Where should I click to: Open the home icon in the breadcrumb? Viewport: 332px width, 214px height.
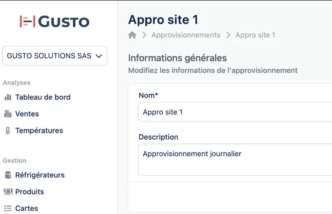[x=132, y=35]
